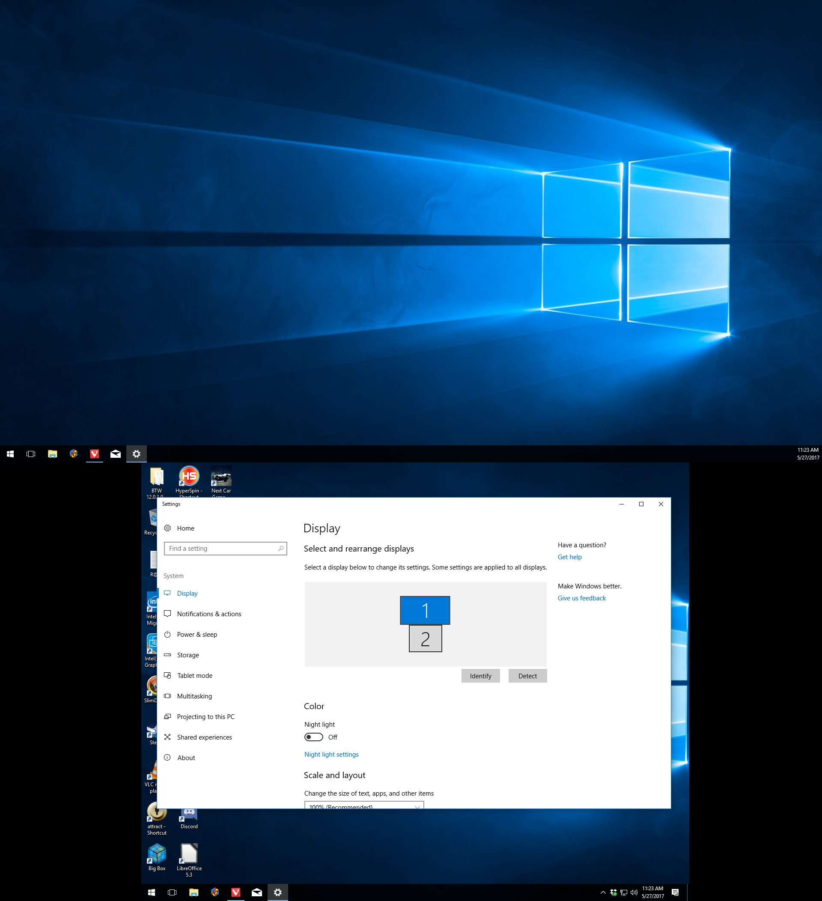Select the Big Box desktop icon
822x901 pixels.
pyautogui.click(x=157, y=857)
